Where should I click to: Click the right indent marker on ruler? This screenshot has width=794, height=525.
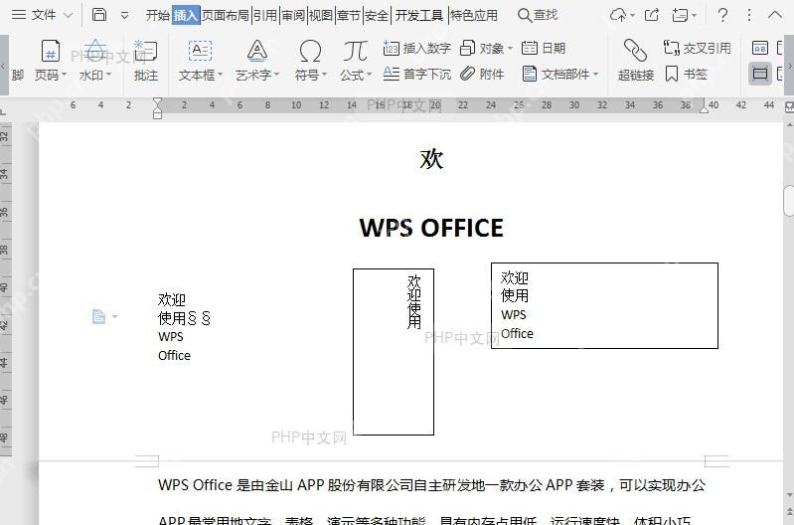click(705, 108)
